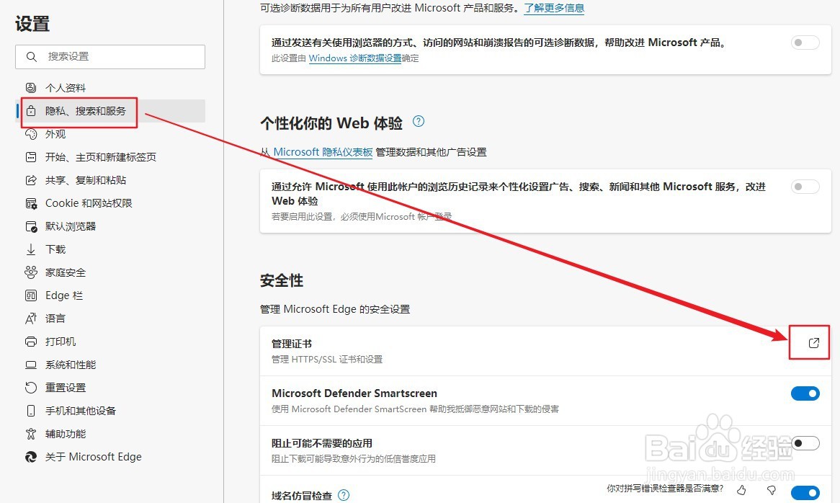The height and width of the screenshot is (503, 840).
Task: Open Windows 诊断数据设置 link
Action: [355, 58]
